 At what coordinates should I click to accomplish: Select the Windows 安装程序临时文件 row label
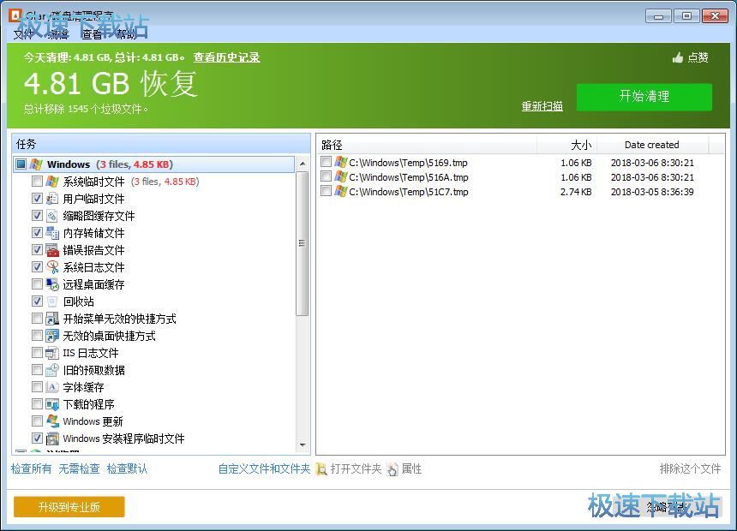(x=123, y=439)
